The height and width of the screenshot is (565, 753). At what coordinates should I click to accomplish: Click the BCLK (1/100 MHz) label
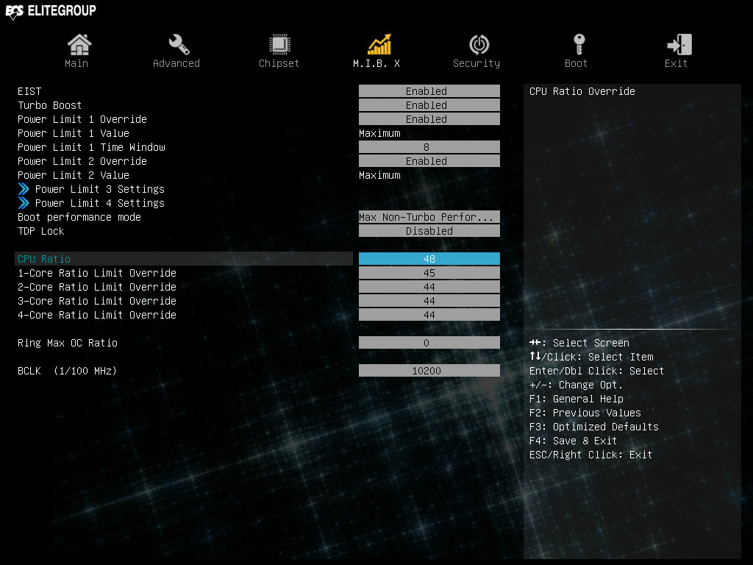coord(67,371)
